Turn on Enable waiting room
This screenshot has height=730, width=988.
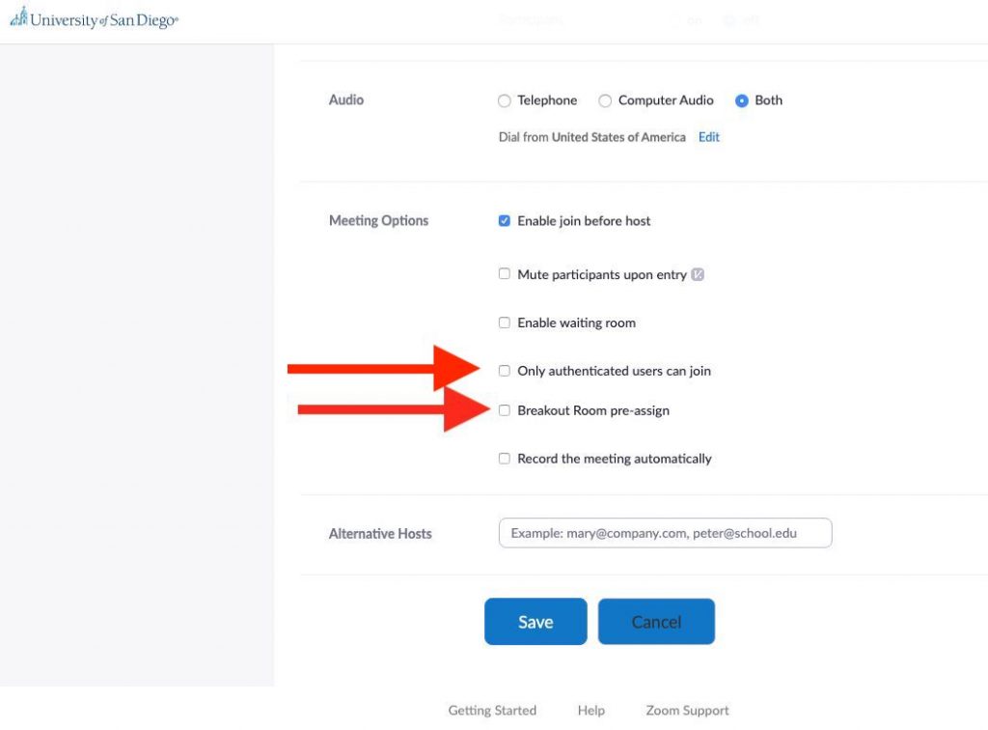(x=504, y=323)
